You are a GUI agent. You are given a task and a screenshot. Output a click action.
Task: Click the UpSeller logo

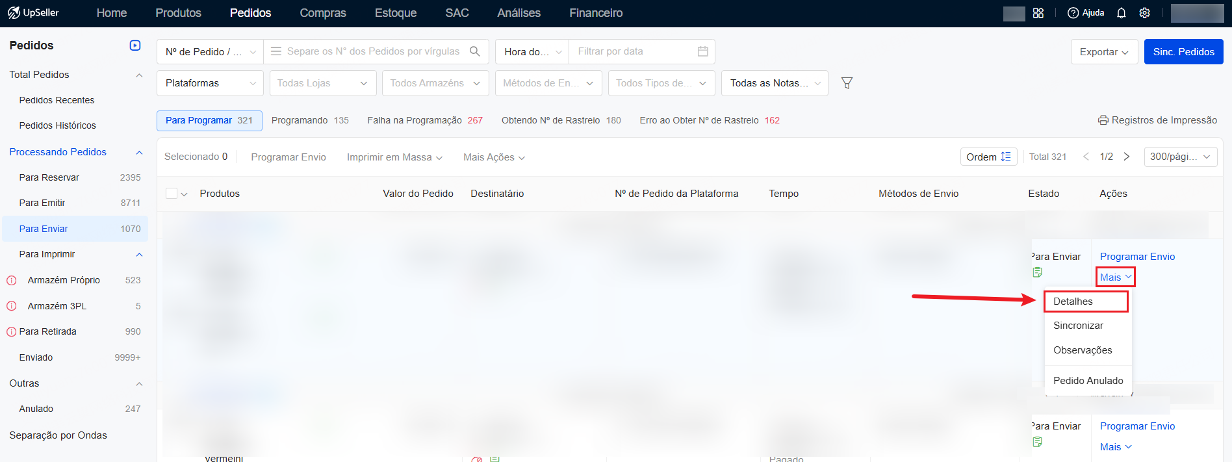pyautogui.click(x=33, y=13)
